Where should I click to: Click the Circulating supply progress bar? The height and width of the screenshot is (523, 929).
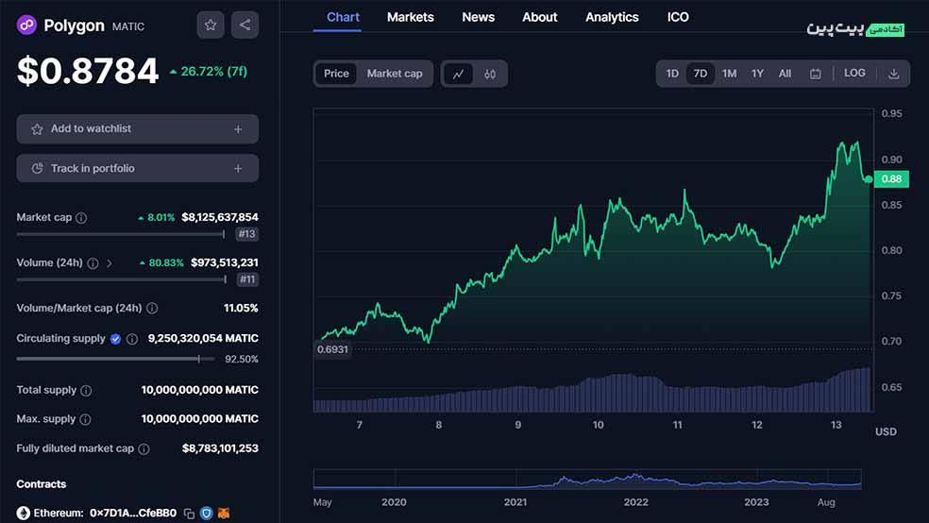pos(115,359)
